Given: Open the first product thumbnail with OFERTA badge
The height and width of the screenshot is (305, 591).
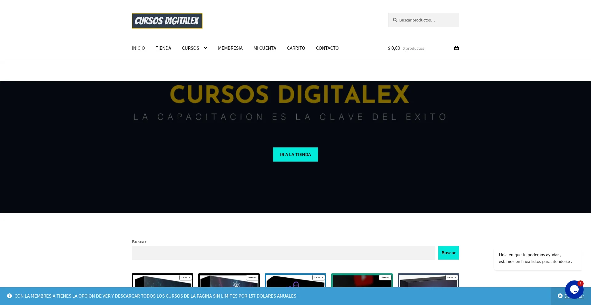Looking at the screenshot, I should point(163,280).
